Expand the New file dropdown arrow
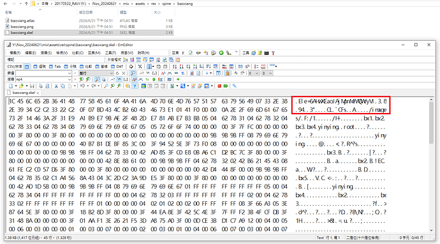The height and width of the screenshot is (244, 440). tap(16, 86)
